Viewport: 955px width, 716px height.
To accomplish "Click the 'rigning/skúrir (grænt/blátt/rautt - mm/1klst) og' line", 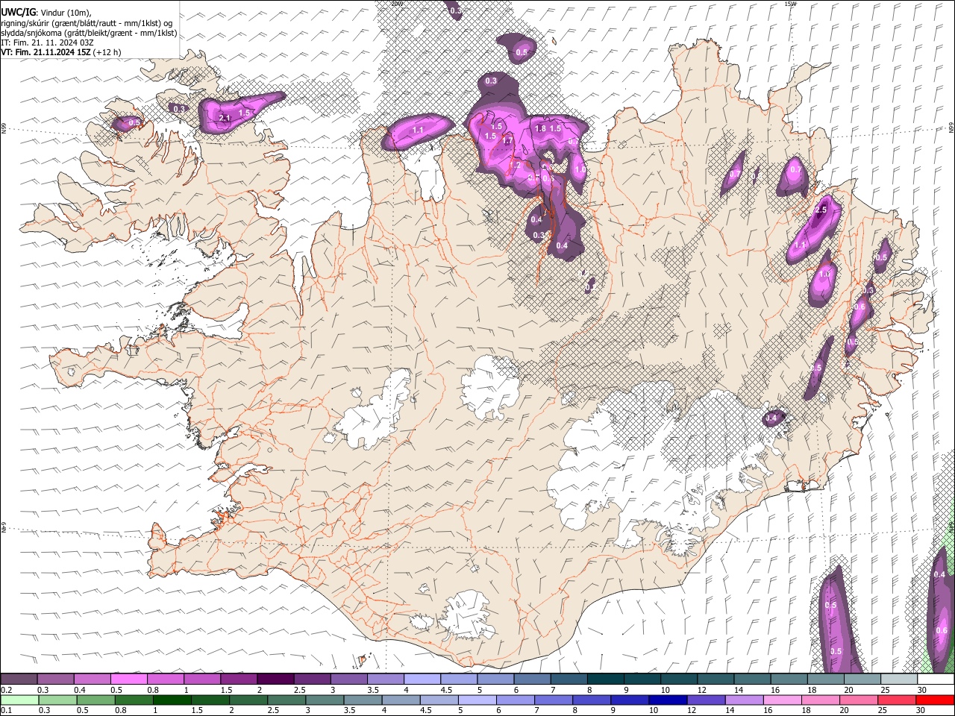I will tap(87, 22).
